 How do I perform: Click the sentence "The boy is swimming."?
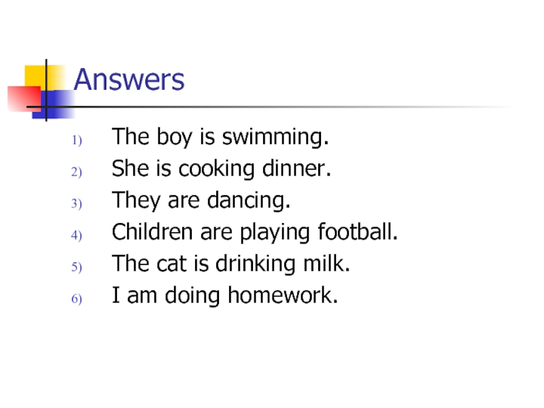[x=220, y=138]
